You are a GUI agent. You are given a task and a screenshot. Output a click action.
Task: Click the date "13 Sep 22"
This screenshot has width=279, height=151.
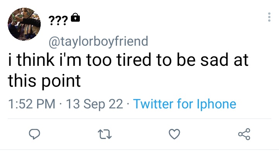[95, 104]
